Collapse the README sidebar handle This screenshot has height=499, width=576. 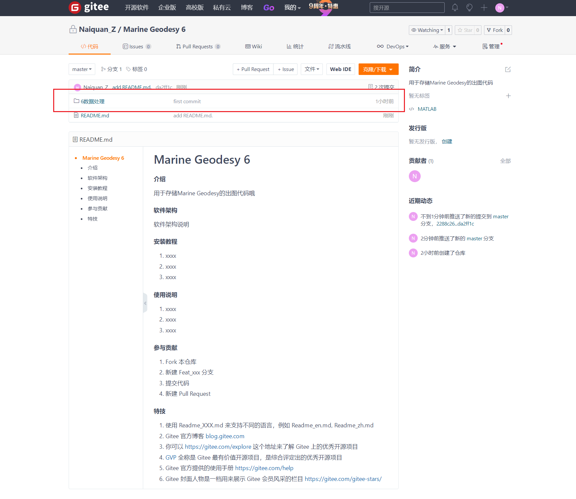point(145,303)
